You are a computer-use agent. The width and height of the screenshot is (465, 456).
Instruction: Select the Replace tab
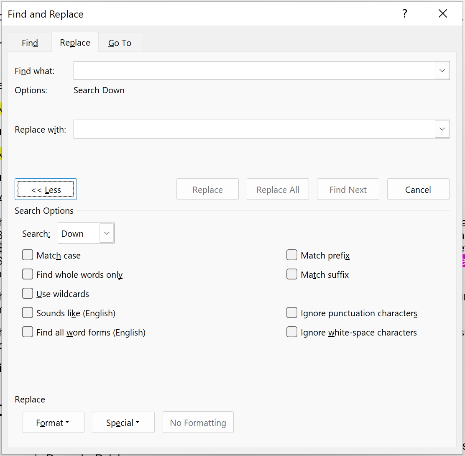75,43
